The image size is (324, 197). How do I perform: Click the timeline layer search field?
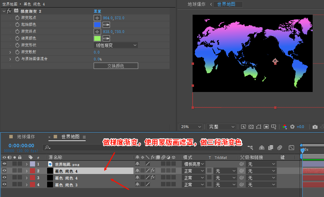click(x=142, y=148)
